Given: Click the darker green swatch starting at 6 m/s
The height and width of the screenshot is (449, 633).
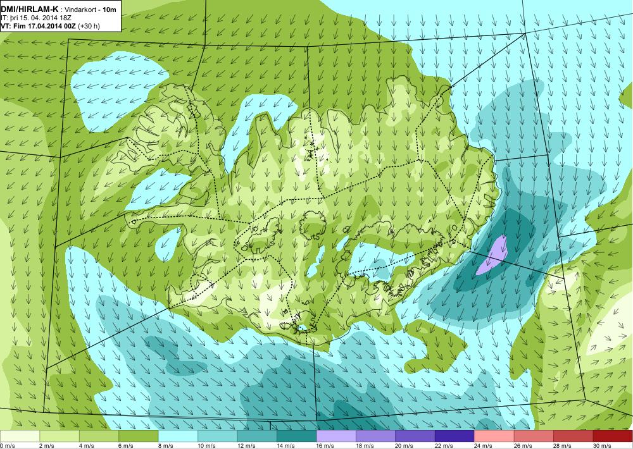Looking at the screenshot, I should point(139,436).
